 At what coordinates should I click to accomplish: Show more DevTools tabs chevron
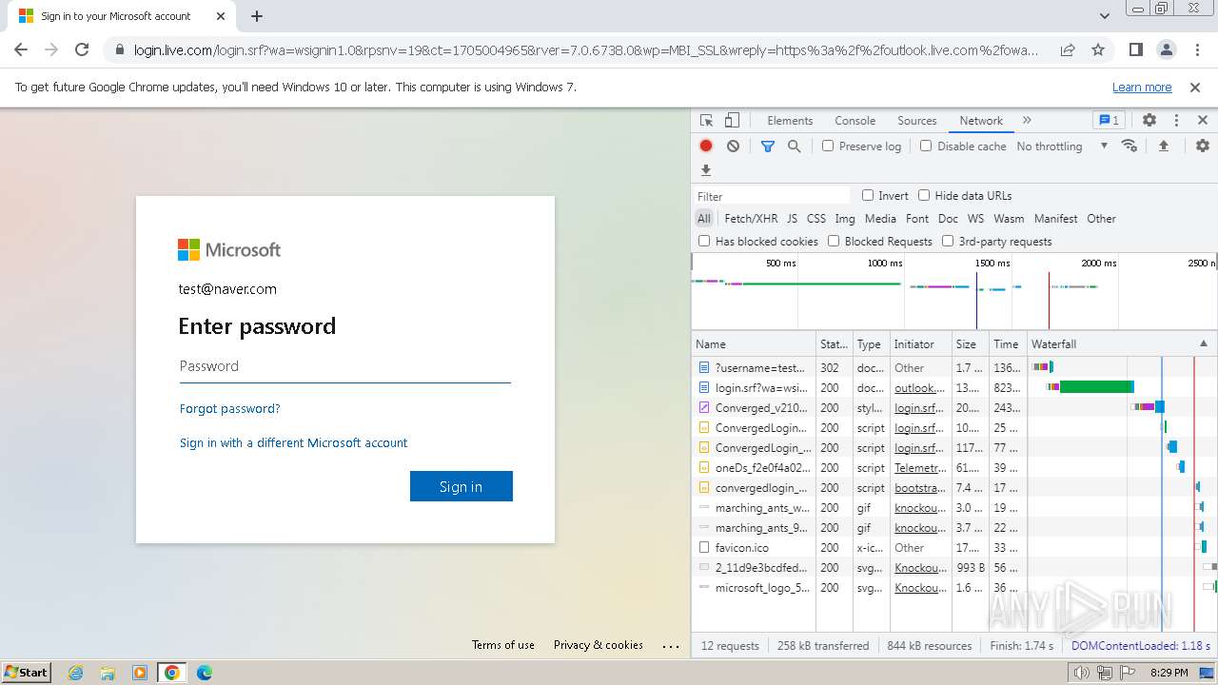tap(1027, 121)
